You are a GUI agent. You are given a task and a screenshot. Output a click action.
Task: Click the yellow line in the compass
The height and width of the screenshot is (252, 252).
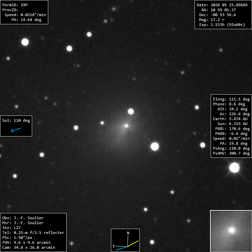133,244
